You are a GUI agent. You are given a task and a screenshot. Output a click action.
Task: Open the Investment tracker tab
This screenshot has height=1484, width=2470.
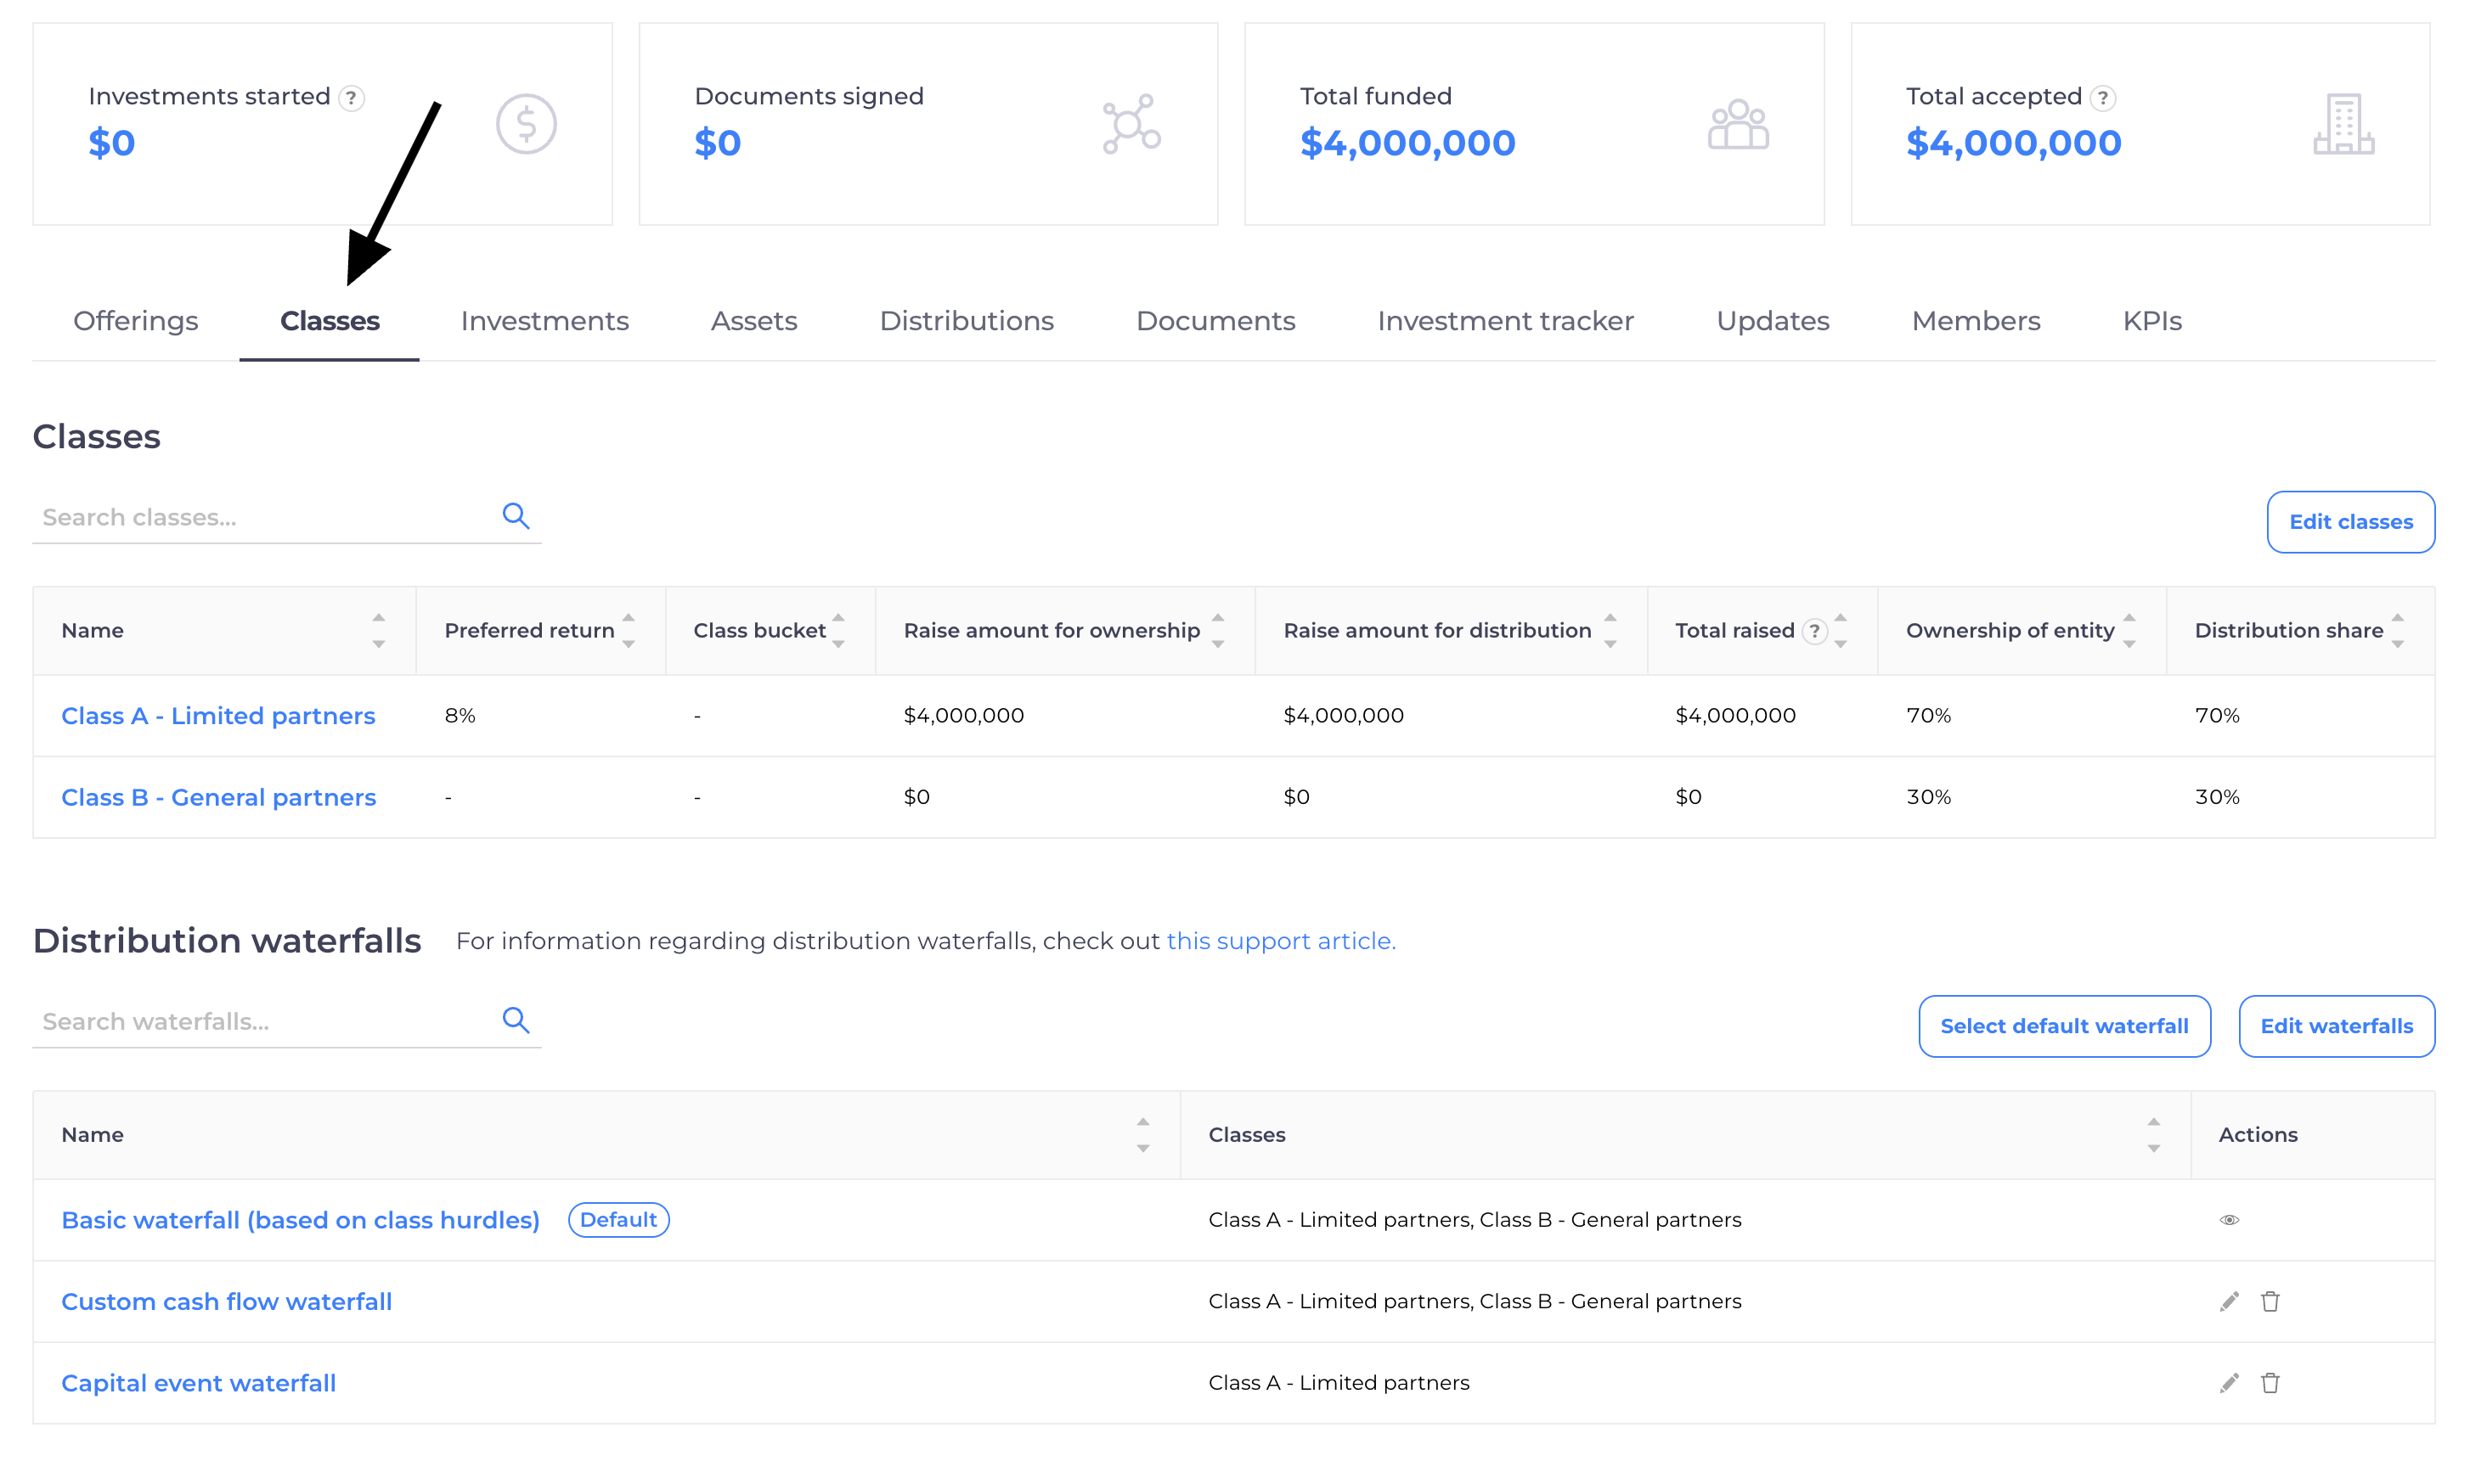coord(1504,321)
